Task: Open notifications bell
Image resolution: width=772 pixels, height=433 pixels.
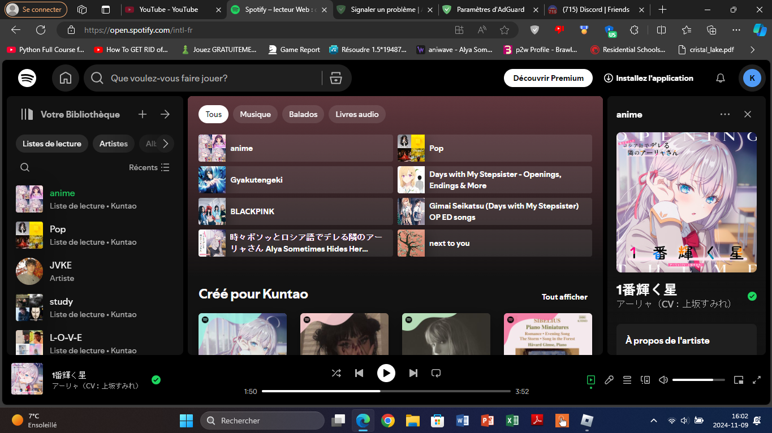Action: click(x=720, y=77)
